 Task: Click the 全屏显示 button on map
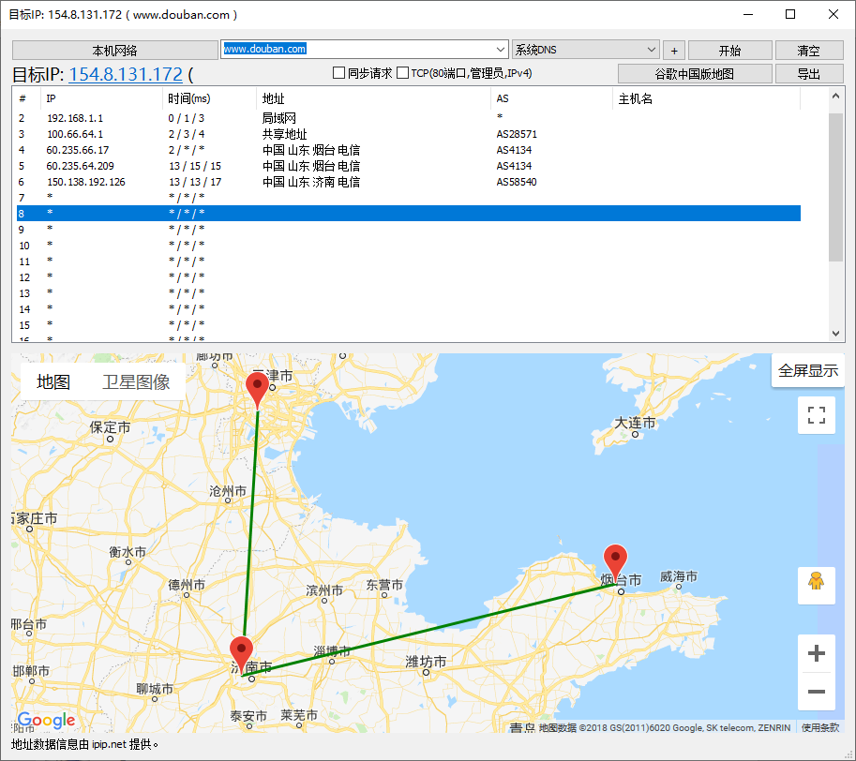click(x=808, y=370)
